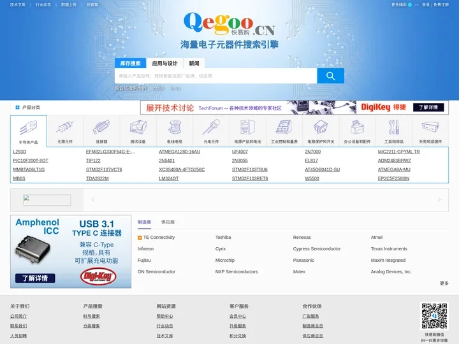
Task: Open part link TDA2822M
Action: point(97,178)
